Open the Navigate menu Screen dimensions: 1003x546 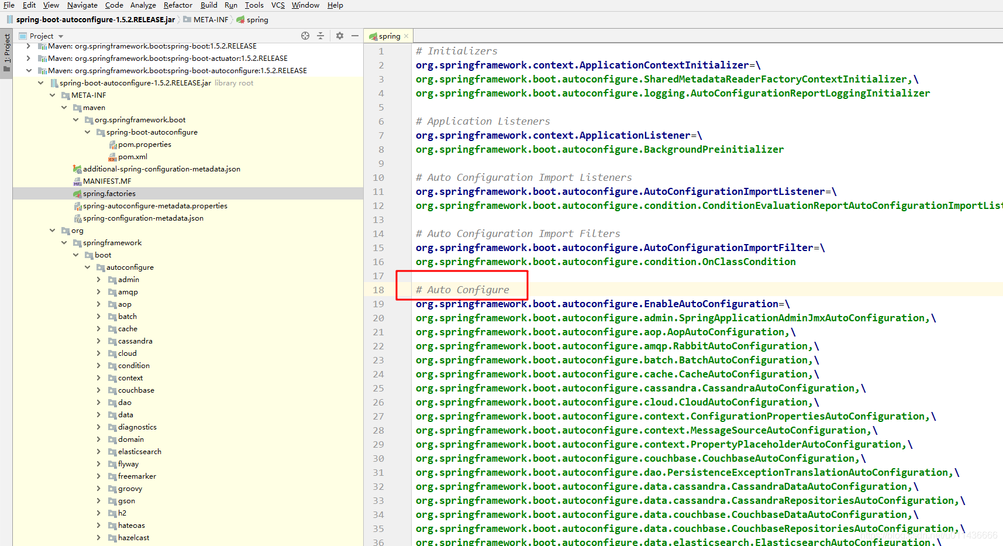click(82, 5)
